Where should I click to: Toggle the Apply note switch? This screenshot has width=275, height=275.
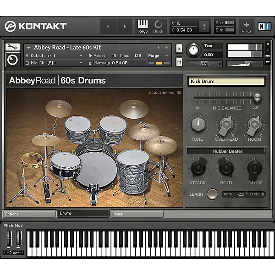263,194
